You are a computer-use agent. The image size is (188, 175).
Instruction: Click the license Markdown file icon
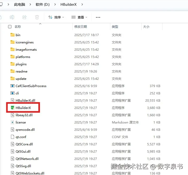pos(13,122)
